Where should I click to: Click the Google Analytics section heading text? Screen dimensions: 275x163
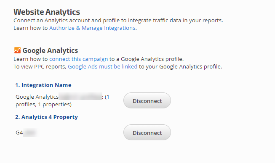(50, 50)
